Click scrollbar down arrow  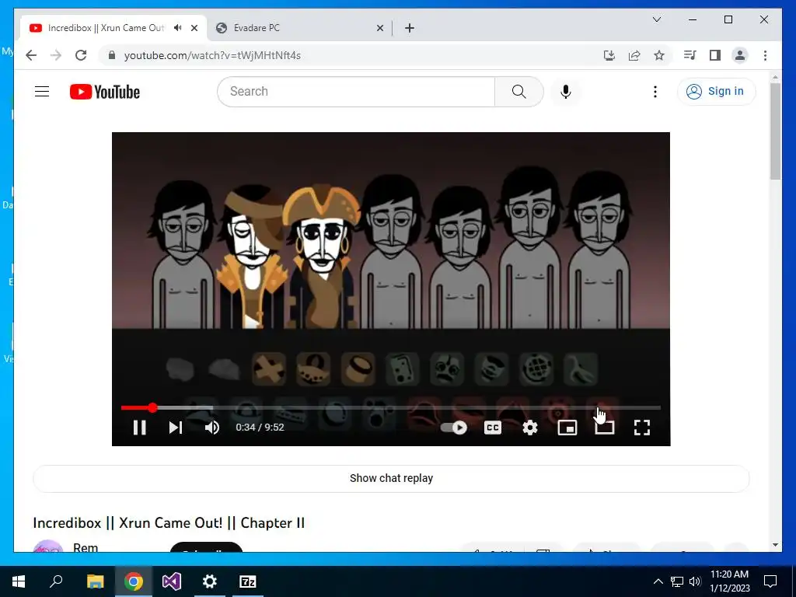click(x=775, y=545)
